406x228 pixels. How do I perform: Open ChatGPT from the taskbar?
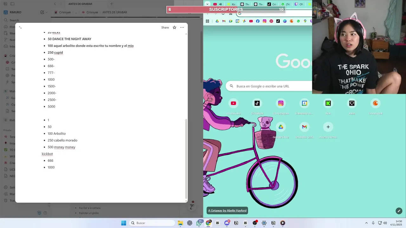tap(190, 223)
